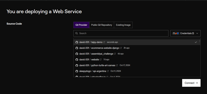Select the Git Provider tab
This screenshot has width=207, height=94.
81,25
